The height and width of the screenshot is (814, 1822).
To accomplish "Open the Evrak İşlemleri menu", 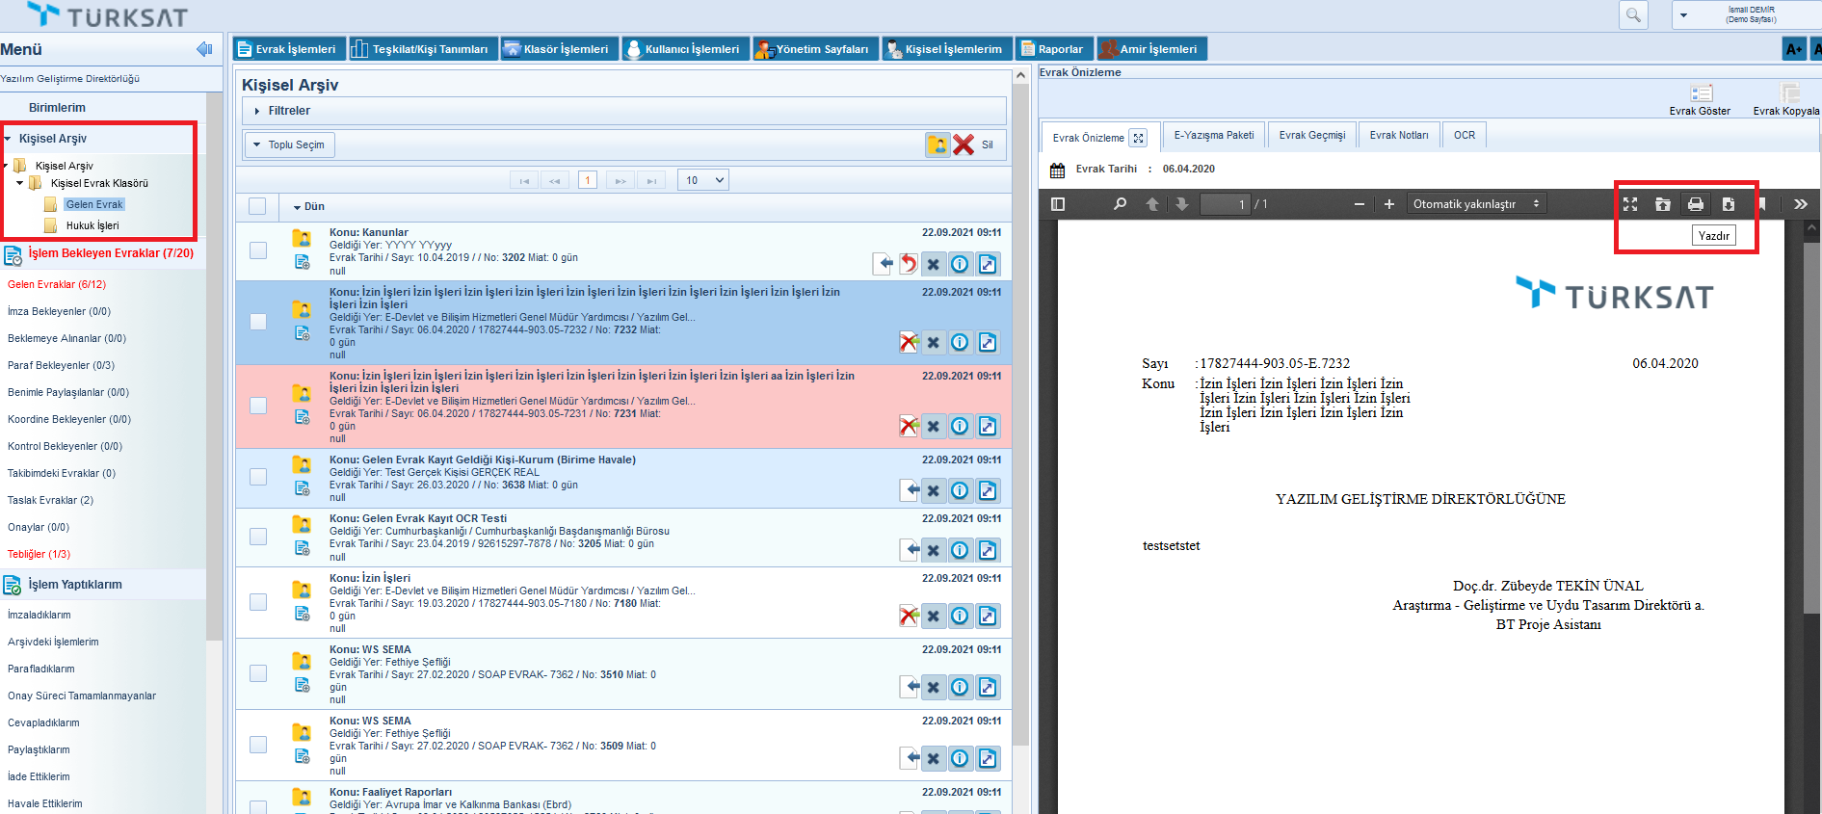I will tap(286, 49).
